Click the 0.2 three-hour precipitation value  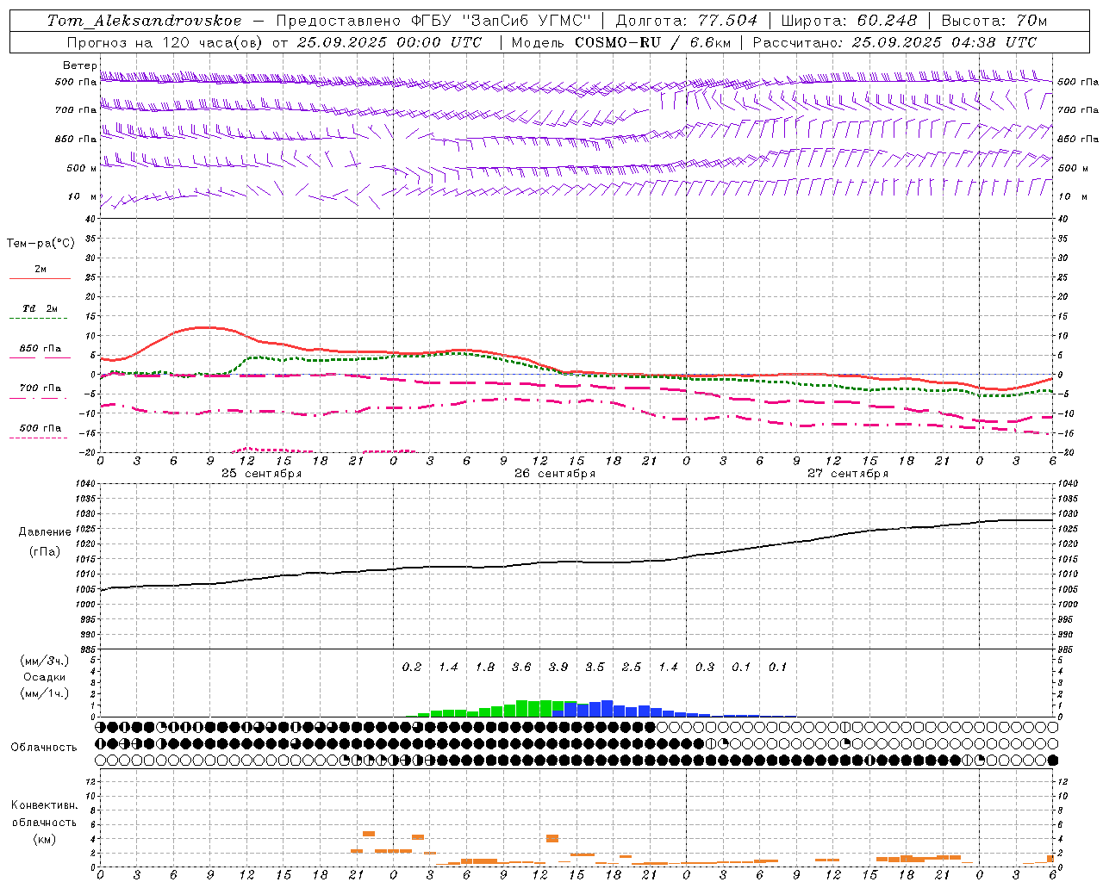(412, 668)
